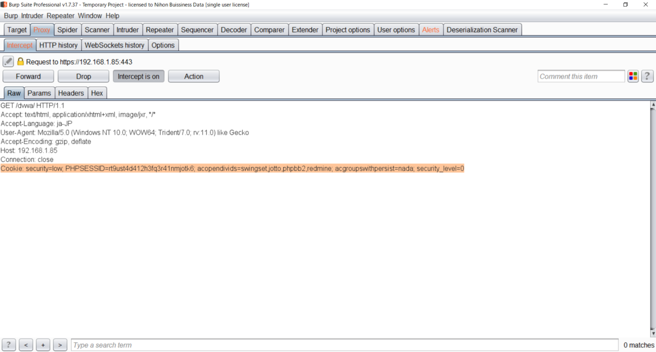Open the User options tab

(x=396, y=30)
